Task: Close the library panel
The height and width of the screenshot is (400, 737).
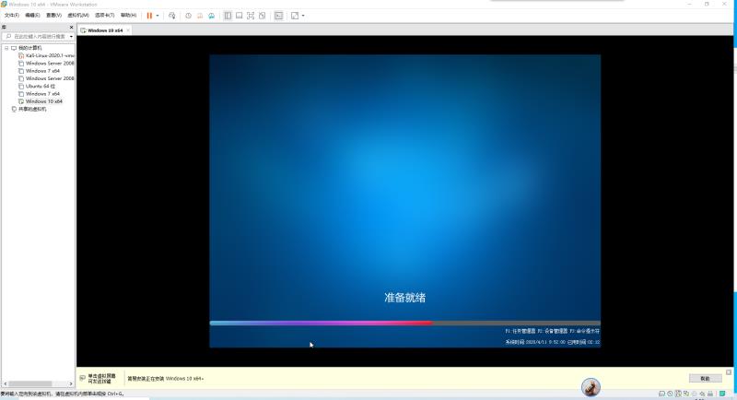Action: 72,28
